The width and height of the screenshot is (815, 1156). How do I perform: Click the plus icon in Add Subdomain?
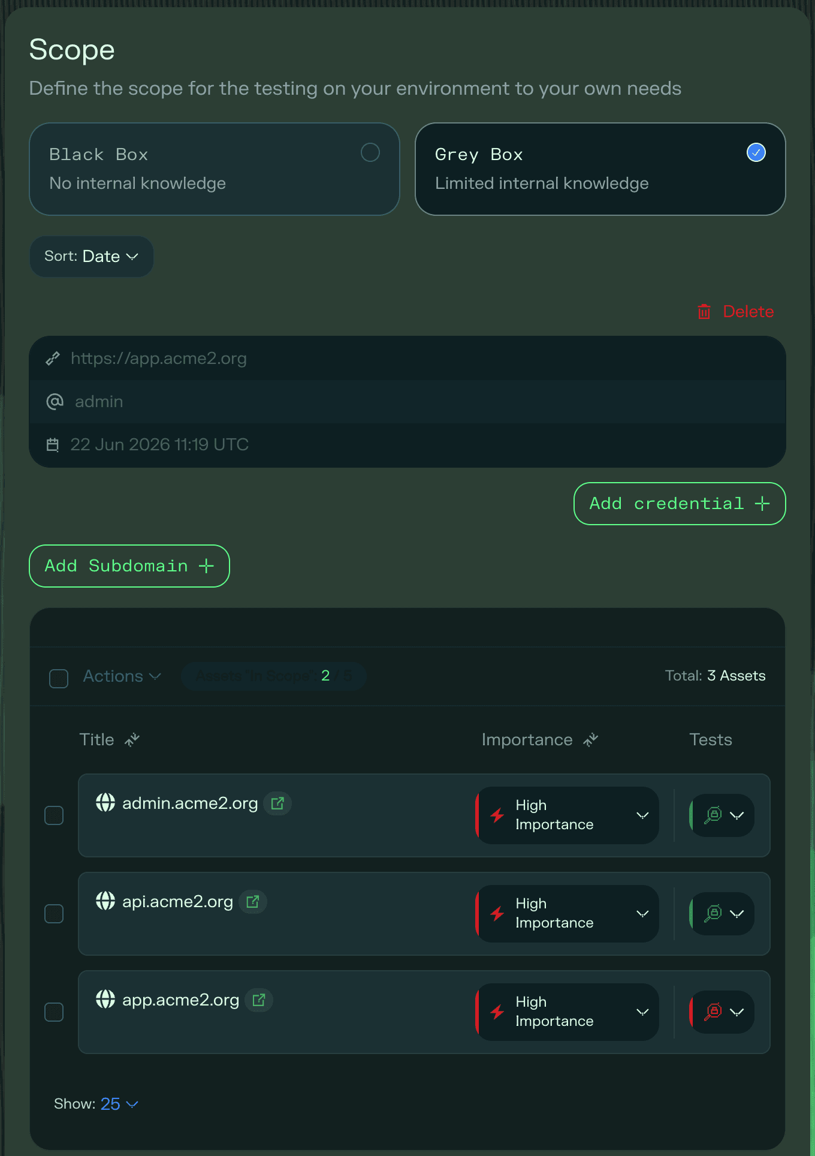pyautogui.click(x=206, y=566)
